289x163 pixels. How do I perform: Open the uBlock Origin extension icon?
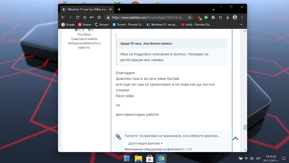pyautogui.click(x=199, y=18)
